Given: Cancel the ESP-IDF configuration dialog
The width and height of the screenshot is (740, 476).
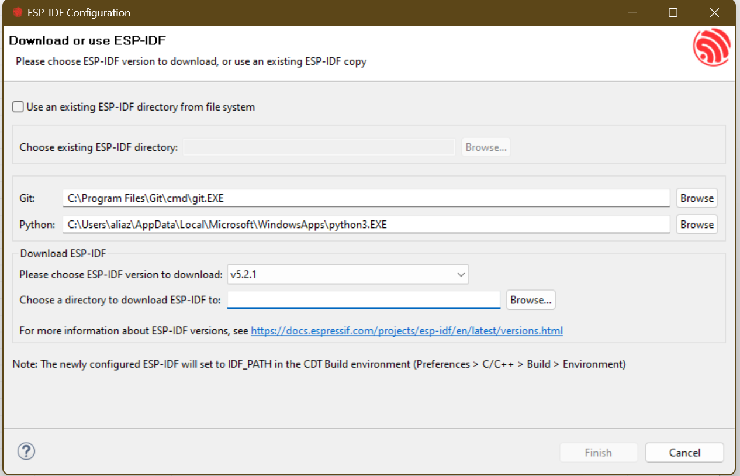Looking at the screenshot, I should [684, 453].
